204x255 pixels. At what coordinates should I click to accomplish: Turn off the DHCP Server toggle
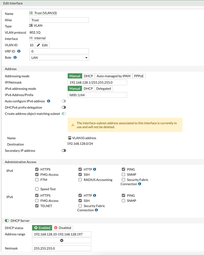[7, 221]
